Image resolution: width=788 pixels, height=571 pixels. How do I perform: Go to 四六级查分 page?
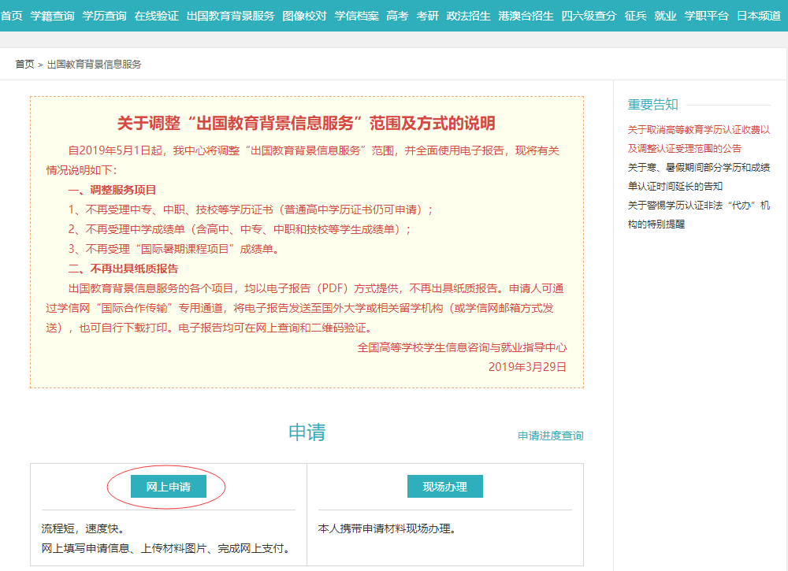(589, 16)
